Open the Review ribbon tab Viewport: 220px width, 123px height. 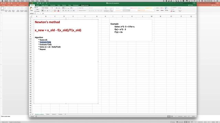pyautogui.click(x=64, y=5)
